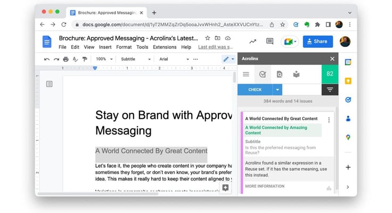Open the File menu

pos(62,47)
